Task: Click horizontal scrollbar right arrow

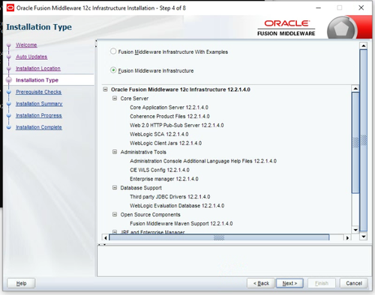Action: pyautogui.click(x=347, y=237)
